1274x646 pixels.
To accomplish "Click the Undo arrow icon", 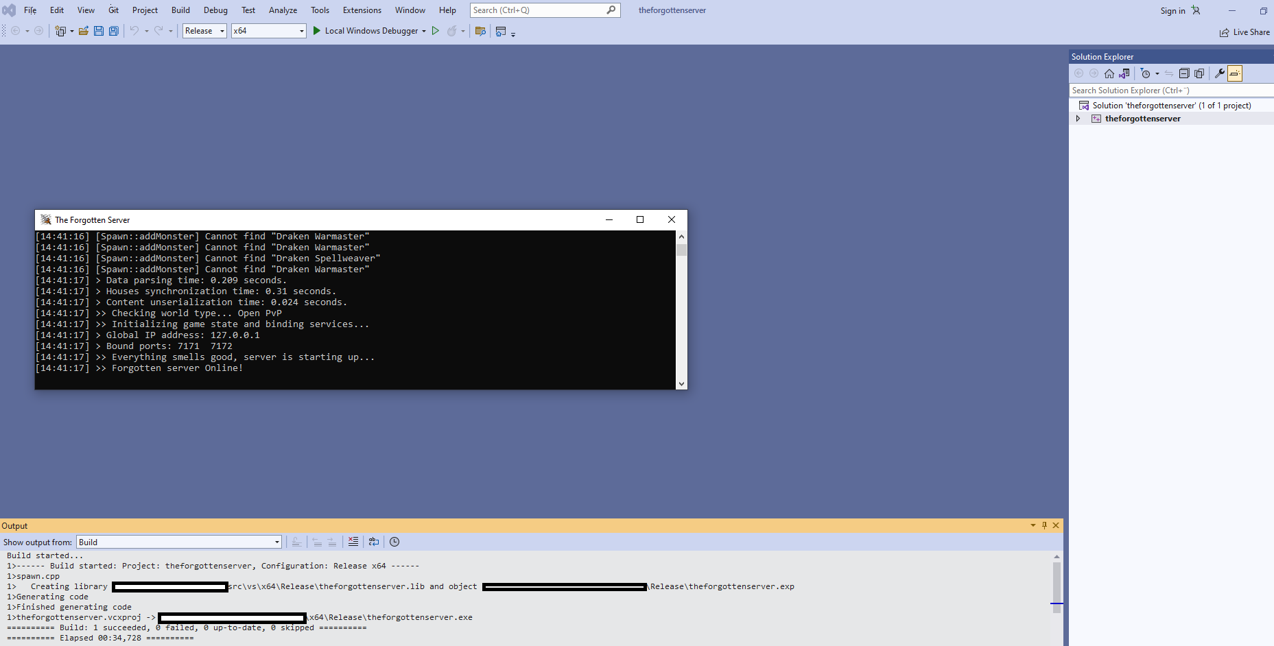I will 134,31.
